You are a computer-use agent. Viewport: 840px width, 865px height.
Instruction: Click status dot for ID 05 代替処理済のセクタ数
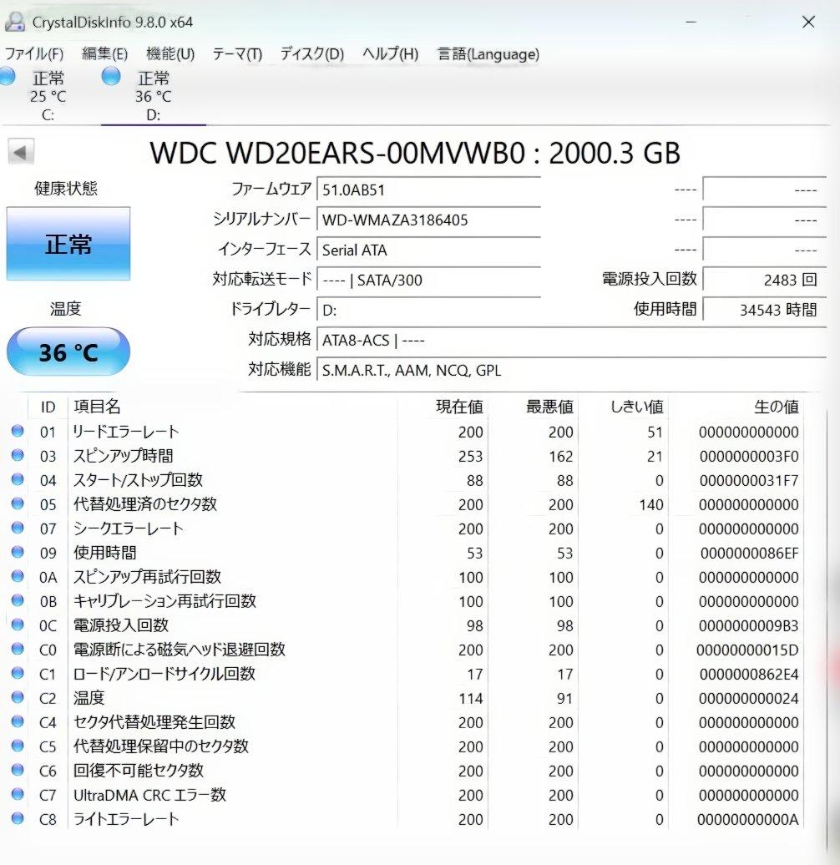[x=18, y=503]
